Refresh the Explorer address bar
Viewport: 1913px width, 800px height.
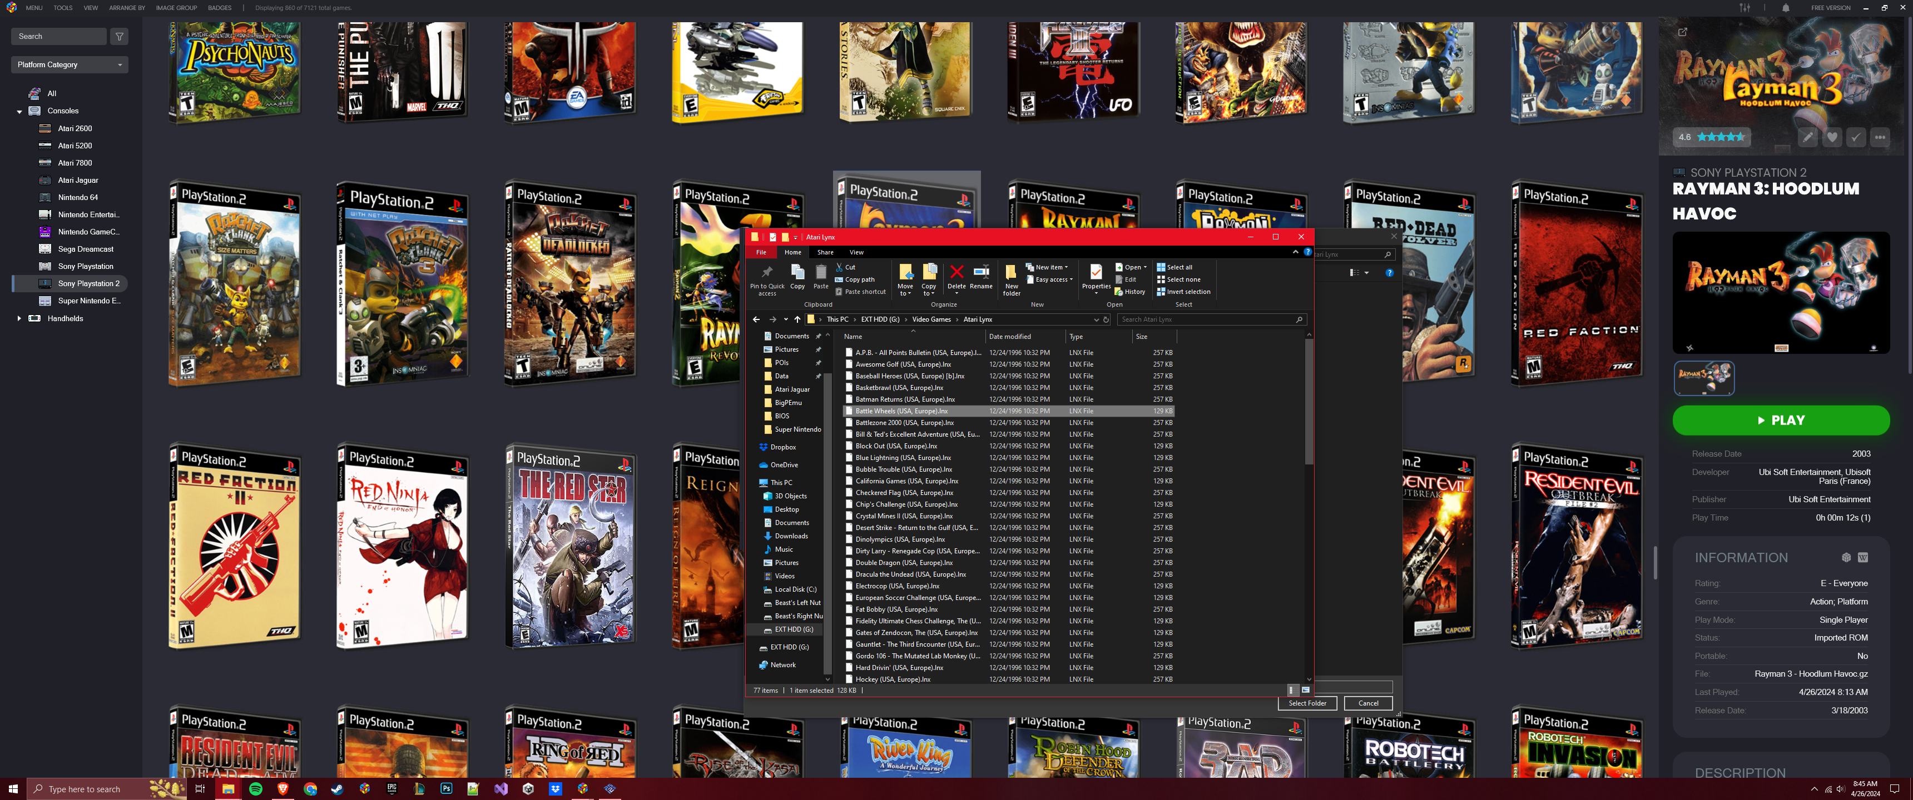pyautogui.click(x=1106, y=320)
